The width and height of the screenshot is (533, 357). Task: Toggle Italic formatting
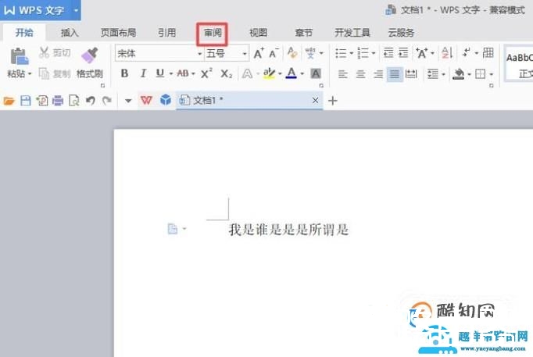coord(143,73)
